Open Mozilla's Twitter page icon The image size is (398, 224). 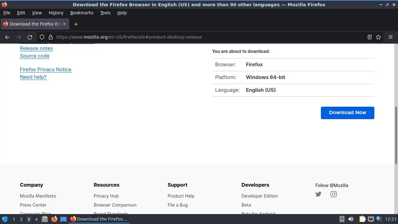(318, 194)
